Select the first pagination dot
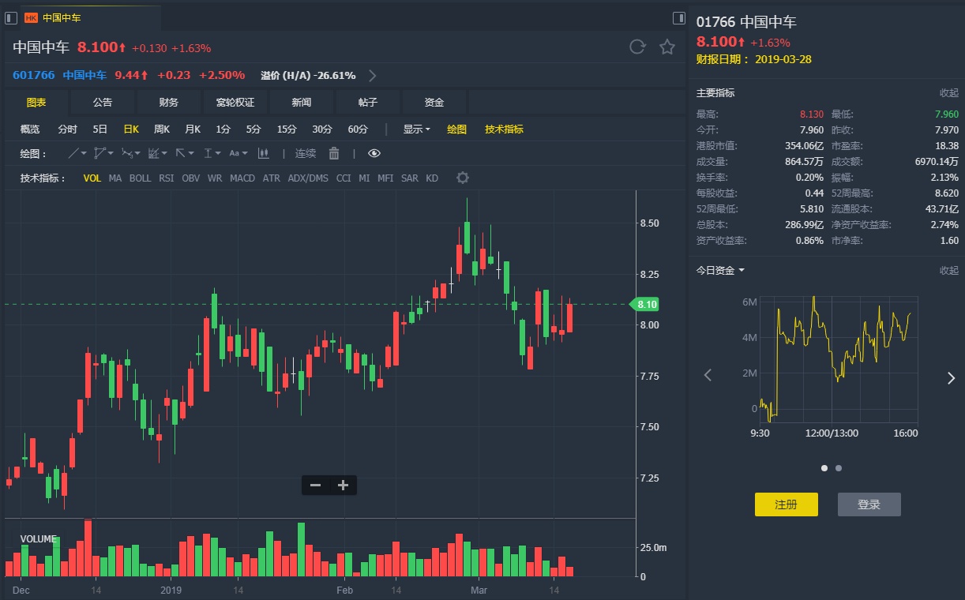This screenshot has height=600, width=965. (824, 468)
